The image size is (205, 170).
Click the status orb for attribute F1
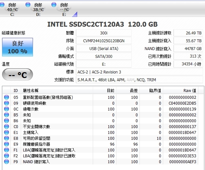[x=6, y=150]
